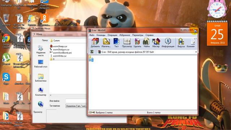Open the Одноклассники orange desktop shortcut
The height and width of the screenshot is (130, 231).
coord(44,20)
